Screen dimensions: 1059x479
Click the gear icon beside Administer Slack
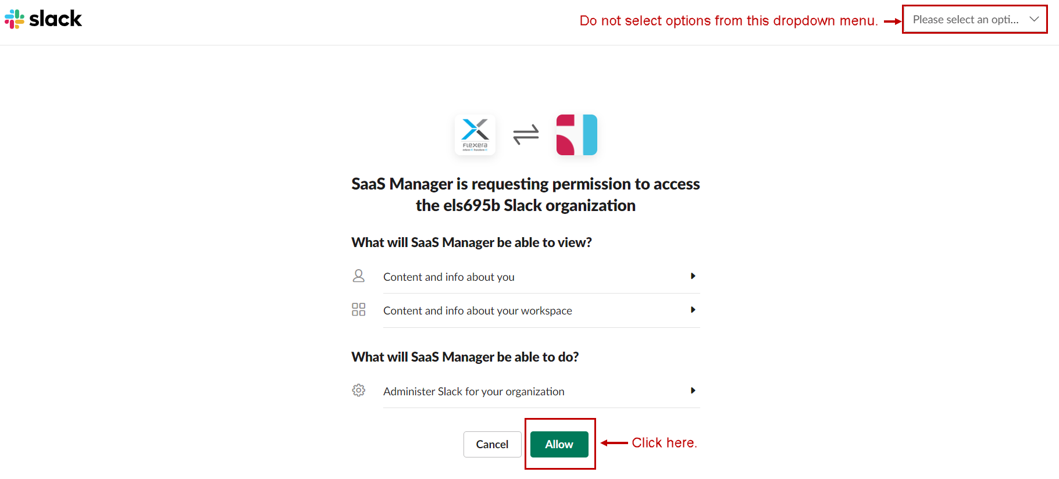(359, 390)
